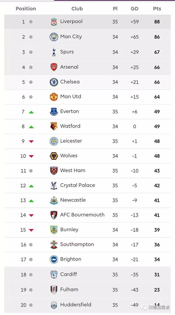This screenshot has height=315, width=175.
Task: Click Fulham's grey no-change dot
Action: [x=31, y=290]
